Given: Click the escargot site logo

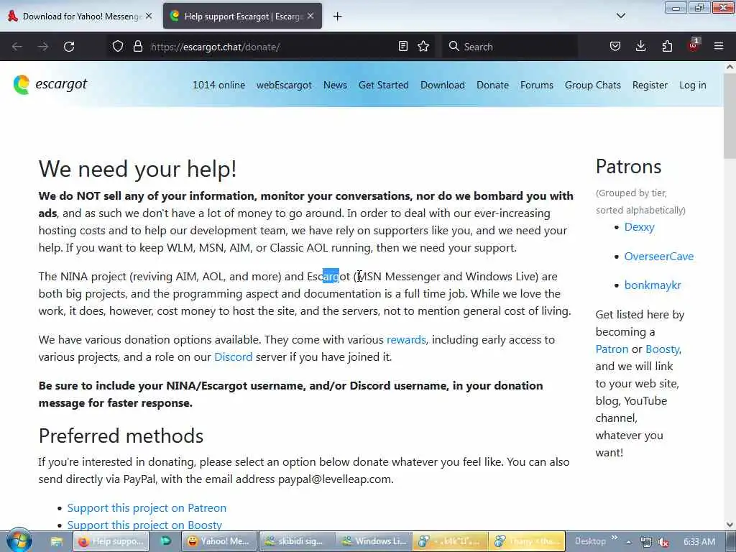Looking at the screenshot, I should coord(50,85).
